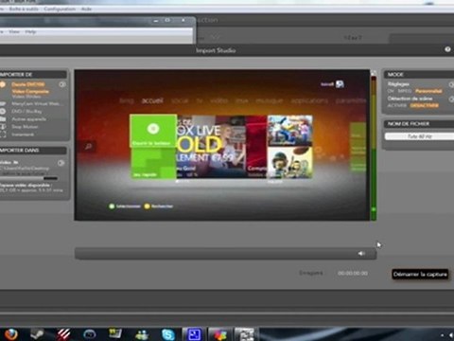
Task: Choose the DV preset
Action: (391, 91)
